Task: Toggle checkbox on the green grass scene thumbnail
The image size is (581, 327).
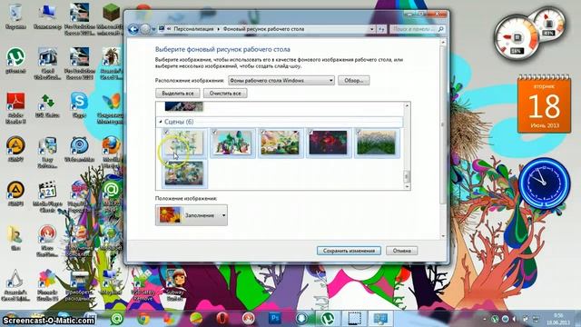Action: pyautogui.click(x=359, y=132)
